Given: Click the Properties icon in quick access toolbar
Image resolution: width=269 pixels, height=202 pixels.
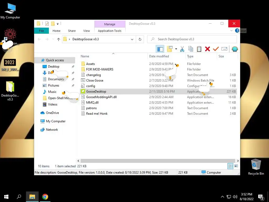Looking at the screenshot, I should [47, 24].
